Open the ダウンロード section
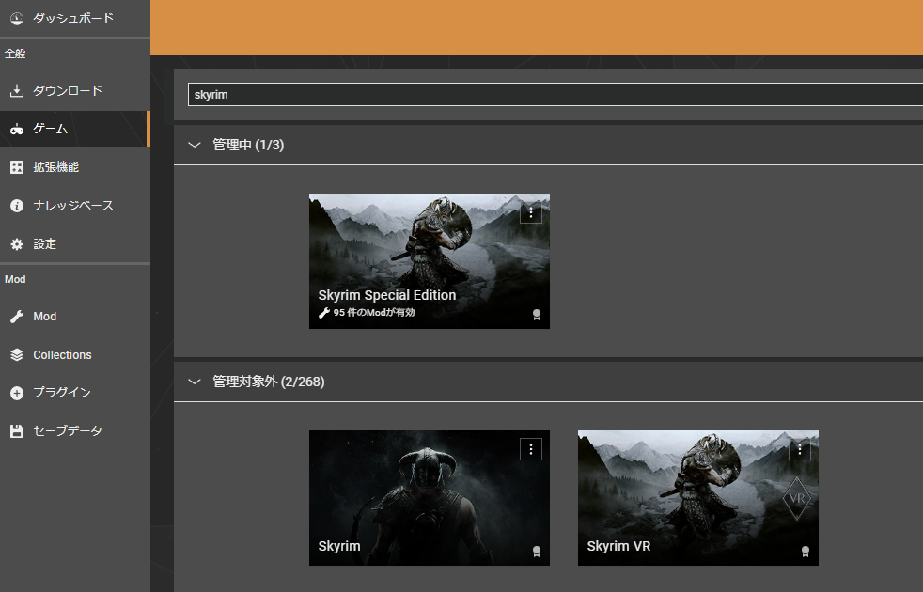 (x=75, y=90)
